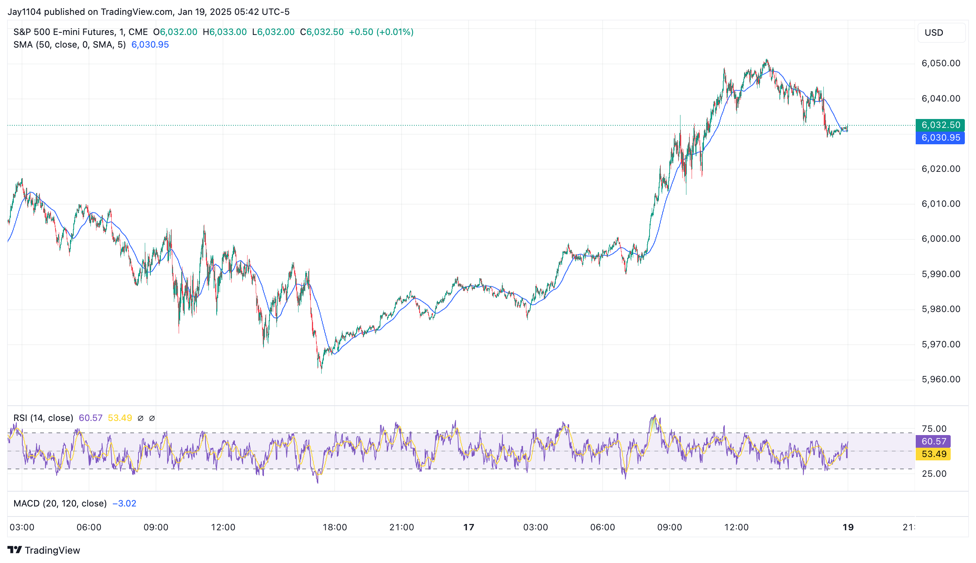Open the USD currency selector
This screenshot has height=563, width=976.
pos(941,32)
